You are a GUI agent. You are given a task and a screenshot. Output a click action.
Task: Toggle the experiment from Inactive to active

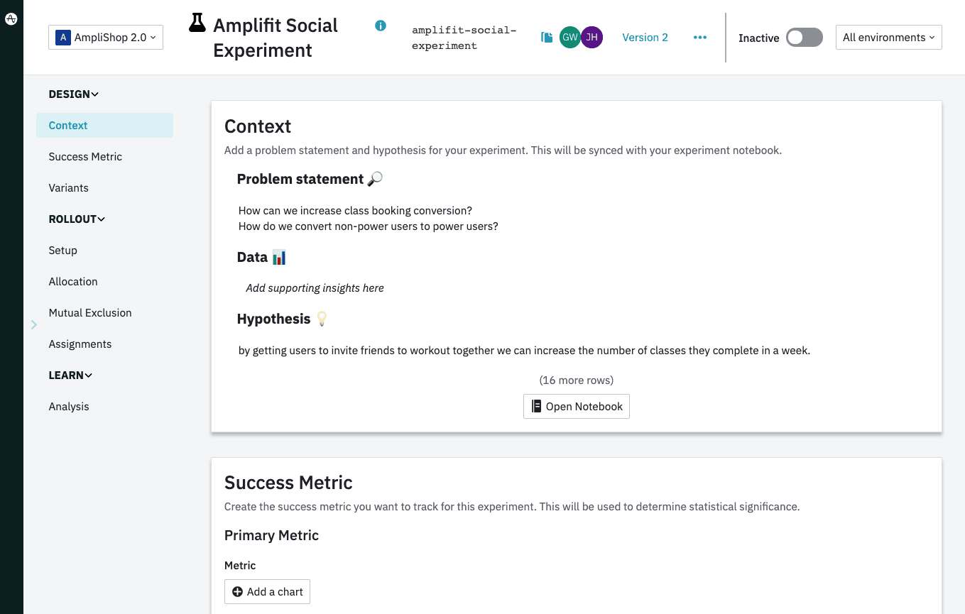(804, 38)
